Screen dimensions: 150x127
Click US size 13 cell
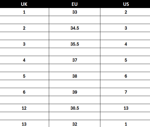(126, 108)
